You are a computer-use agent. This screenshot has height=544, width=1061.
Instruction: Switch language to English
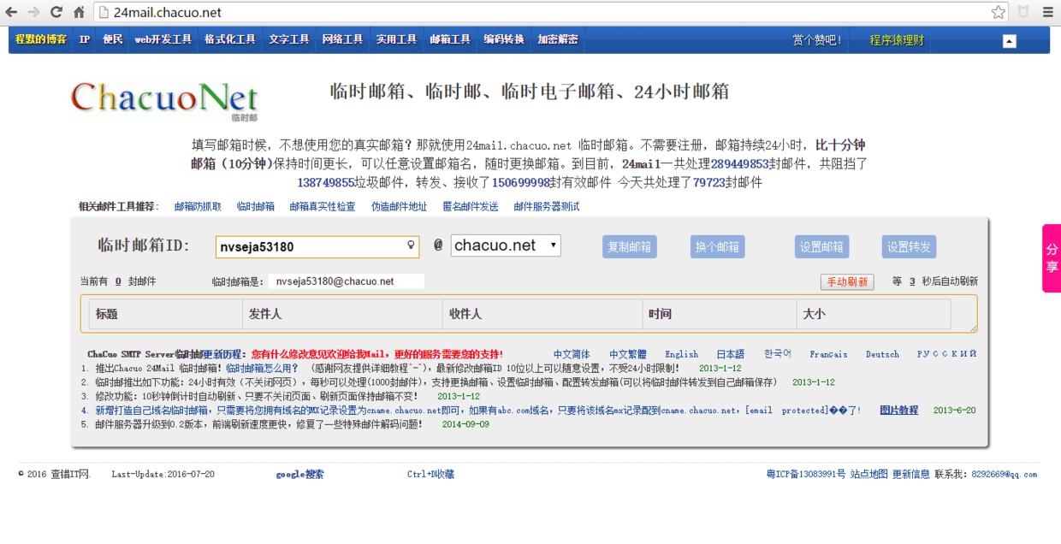pyautogui.click(x=682, y=354)
